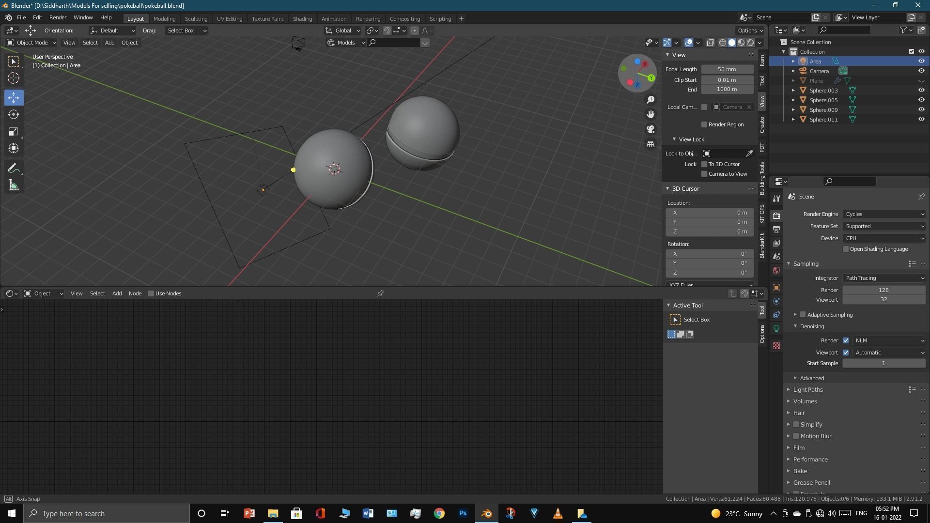
Task: Open Texture properties tab icon
Action: coord(776,346)
